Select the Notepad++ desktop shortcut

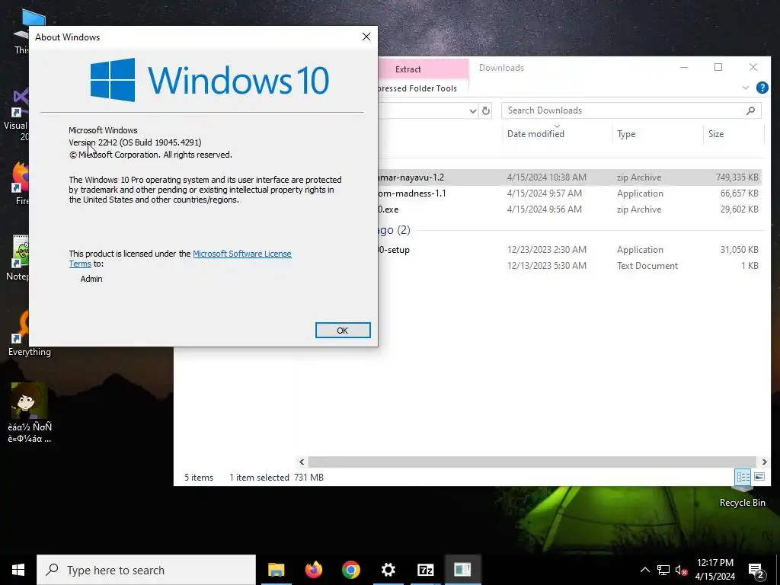(x=19, y=257)
